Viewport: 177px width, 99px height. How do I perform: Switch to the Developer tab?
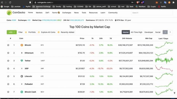(149, 32)
